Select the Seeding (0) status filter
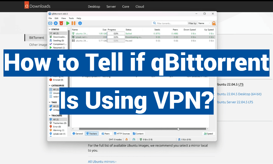 pyautogui.click(x=58, y=41)
